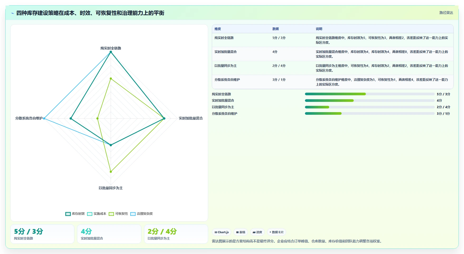Screen dimensions: 464x254
Task: Click the 路径雷达 label at top right
Action: [446, 13]
